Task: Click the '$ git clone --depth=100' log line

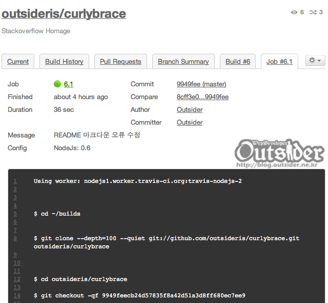Action: click(x=166, y=242)
